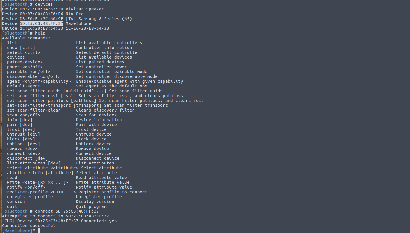Click the 'disconnect [dev]' command line
Viewport: 410px width, 233px height.
[28, 158]
